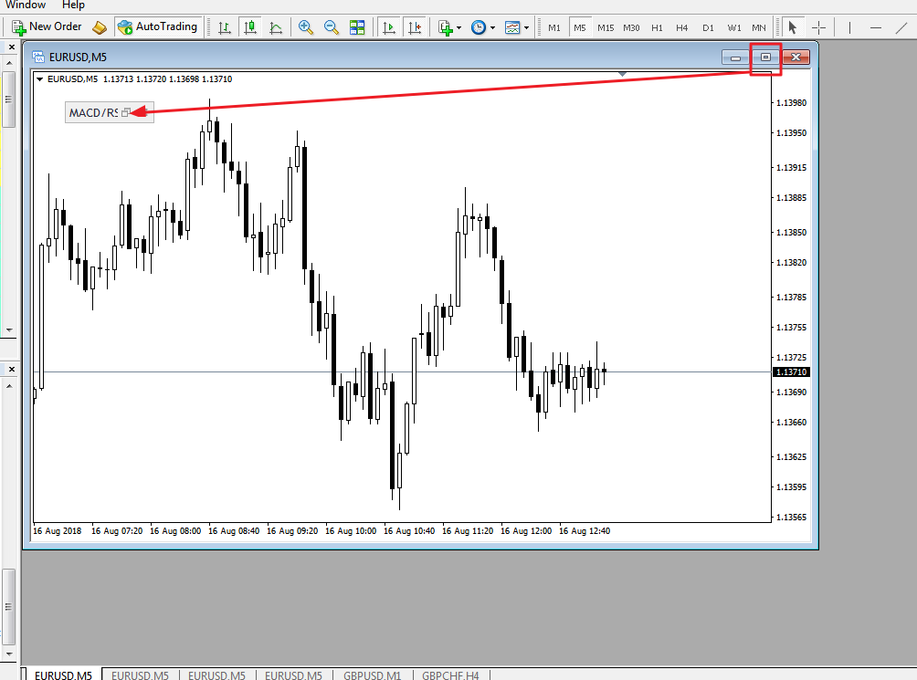Close the upper left side panel

coord(11,47)
